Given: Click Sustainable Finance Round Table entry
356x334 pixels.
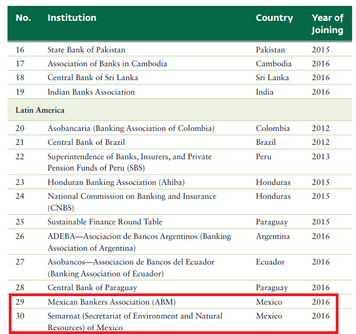Looking at the screenshot, I should (x=105, y=222).
